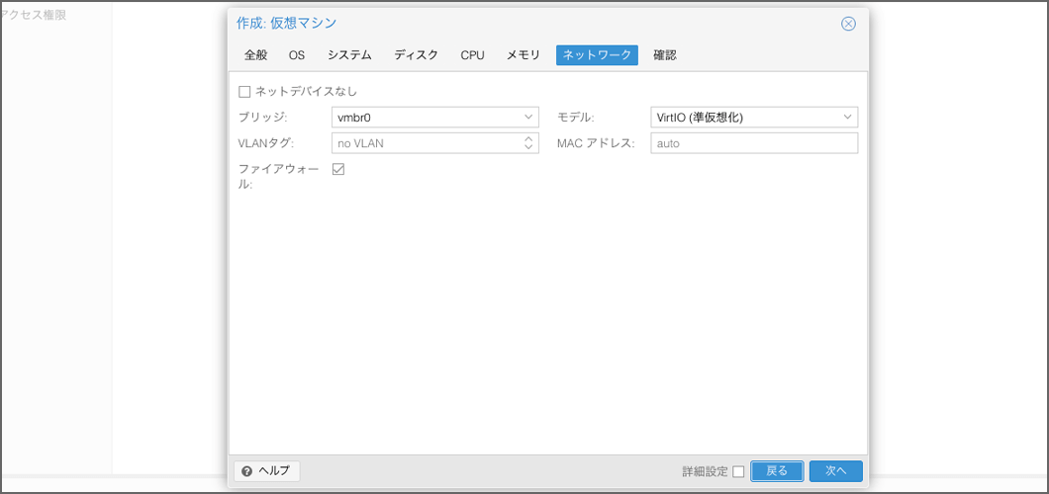Expand the ブリッジ vmbr0 dropdown arrow
Image resolution: width=1049 pixels, height=494 pixels.
pyautogui.click(x=528, y=118)
